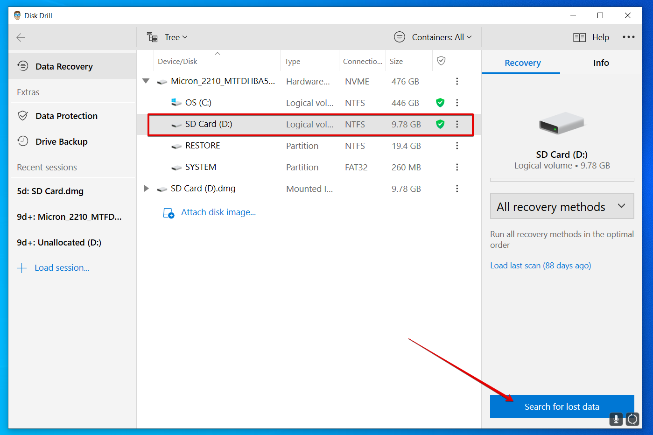Select the RESTORE partition row
Screen dimensions: 653x435
click(x=309, y=146)
